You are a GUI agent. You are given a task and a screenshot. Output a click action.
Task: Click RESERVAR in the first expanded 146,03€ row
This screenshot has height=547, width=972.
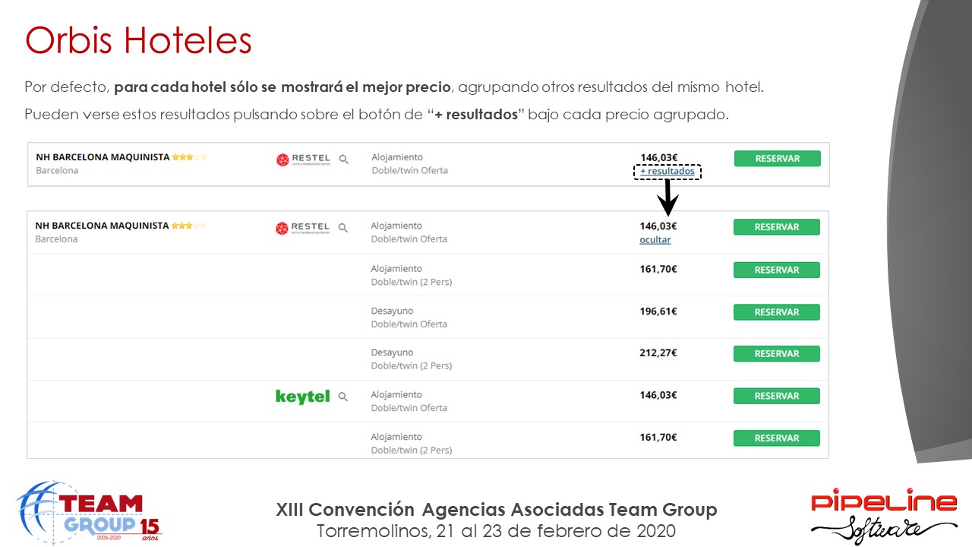coord(777,227)
